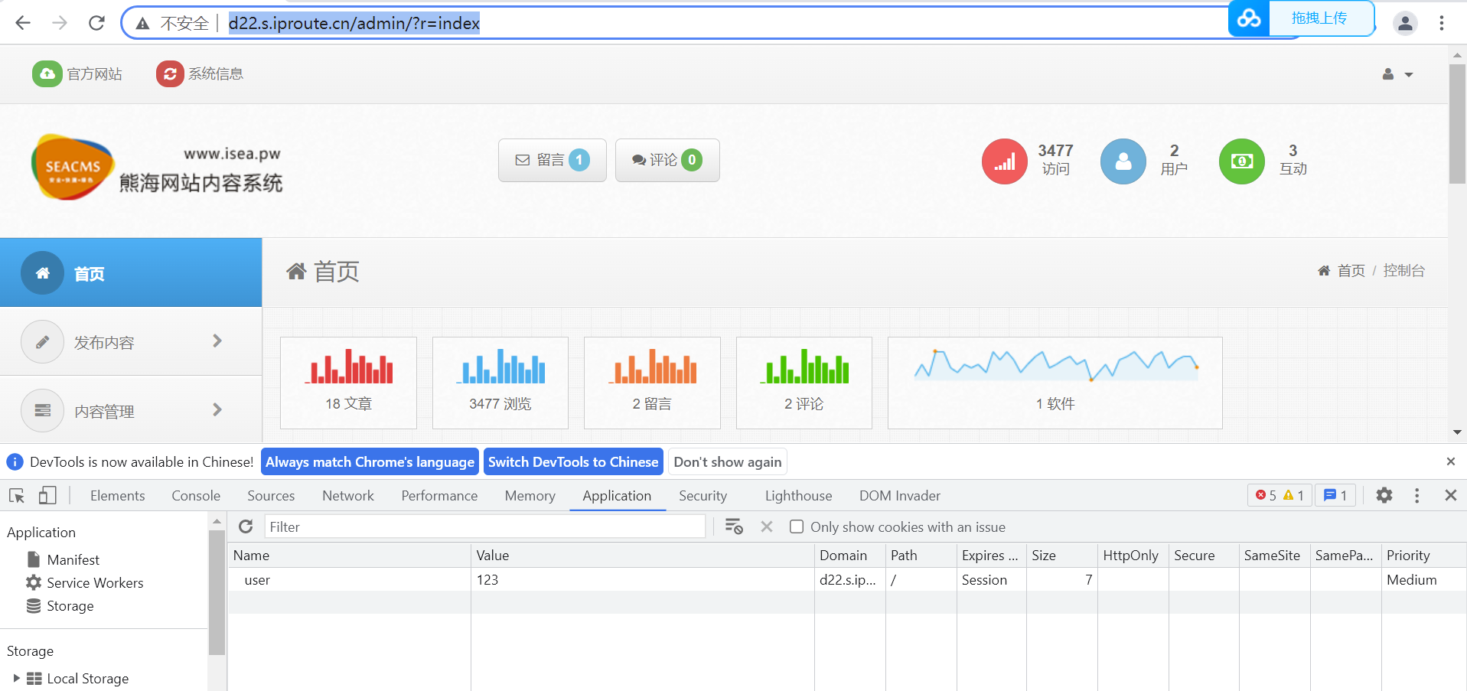The image size is (1467, 691).
Task: Click the red 系统信息 refresh icon
Action: click(170, 73)
